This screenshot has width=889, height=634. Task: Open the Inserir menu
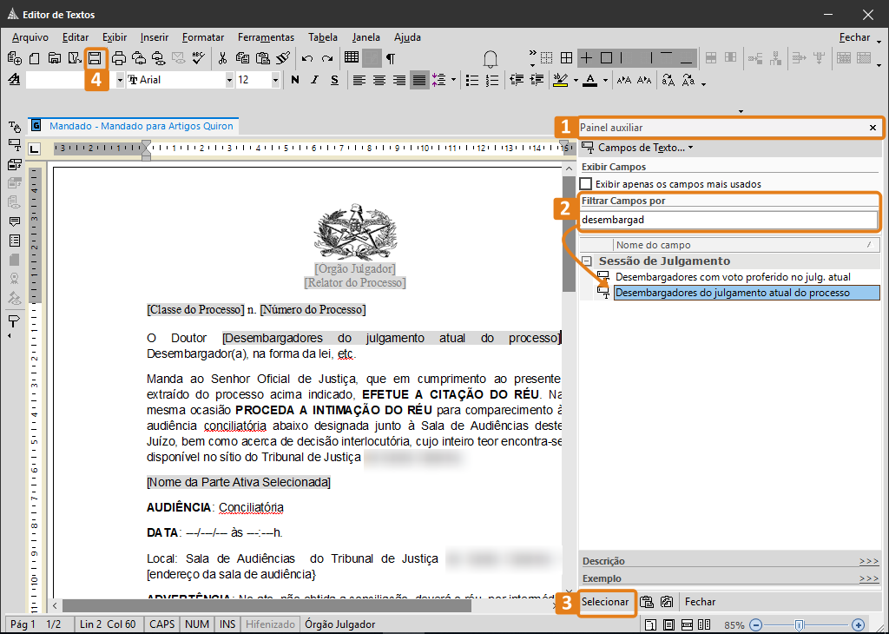(x=155, y=37)
